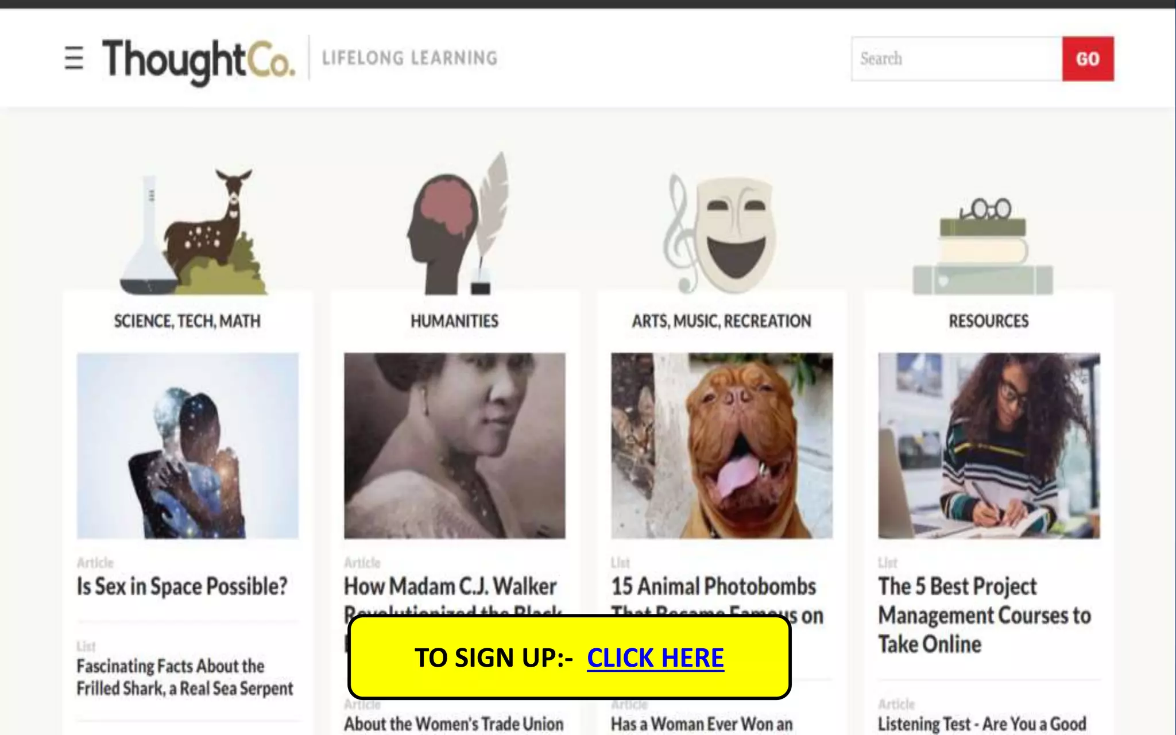Click the CLICK HERE sign up link
This screenshot has height=735, width=1176.
click(x=655, y=657)
